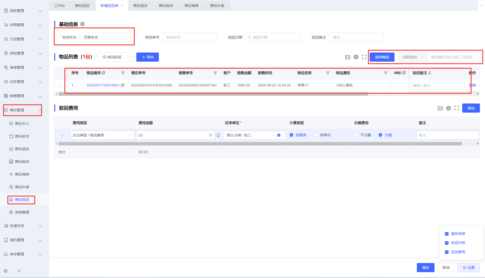485x278 pixels.
Task: Click the fullscreen icon in 物品列表 toolbar
Action: (364, 57)
